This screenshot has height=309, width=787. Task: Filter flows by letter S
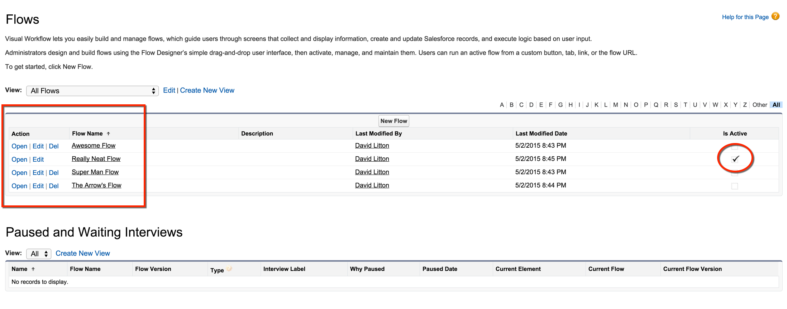676,105
